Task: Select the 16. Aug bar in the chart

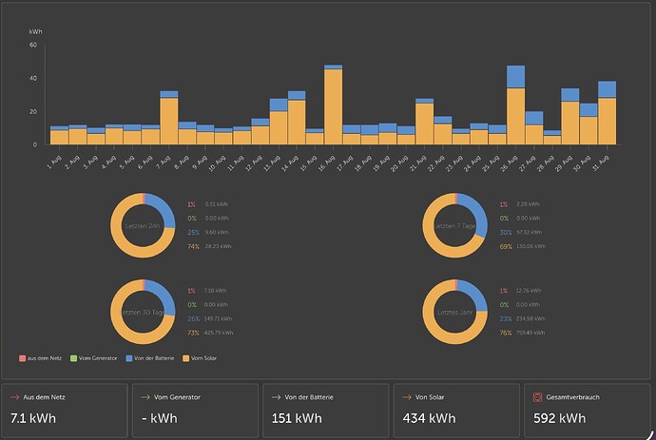Action: pos(333,105)
